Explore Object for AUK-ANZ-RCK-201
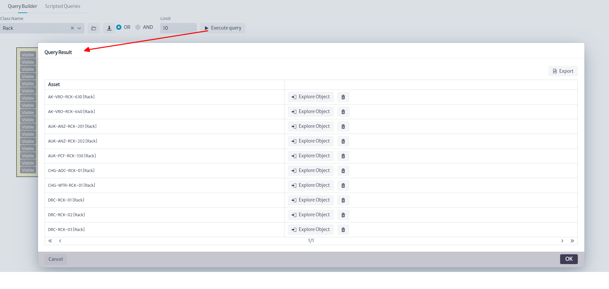This screenshot has width=609, height=289. click(311, 126)
